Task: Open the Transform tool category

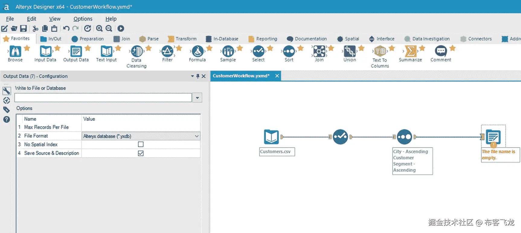Action: click(182, 39)
